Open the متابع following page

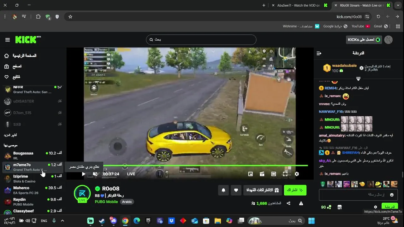click(13, 77)
